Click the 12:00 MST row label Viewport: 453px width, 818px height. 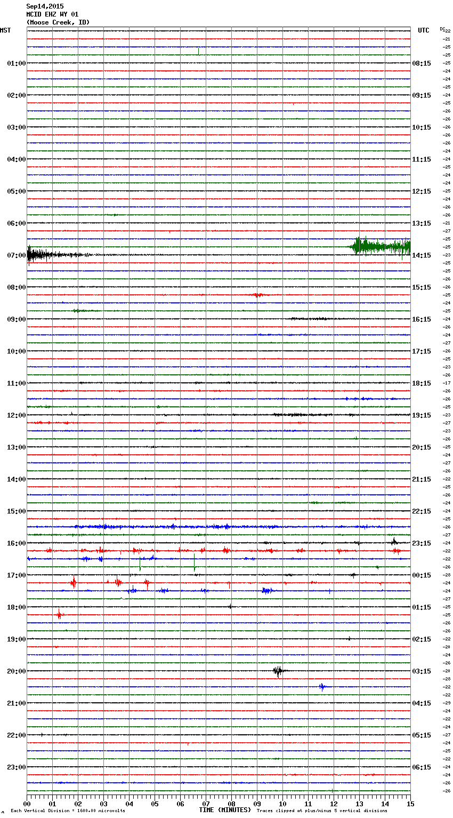(x=16, y=415)
